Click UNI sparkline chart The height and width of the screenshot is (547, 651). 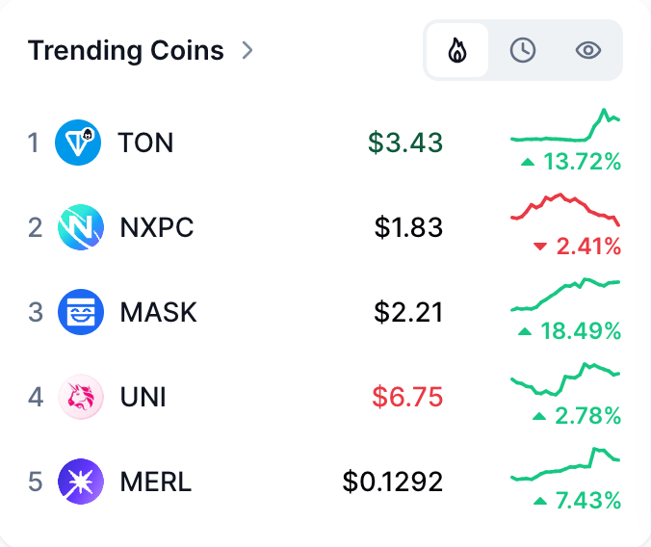(565, 379)
